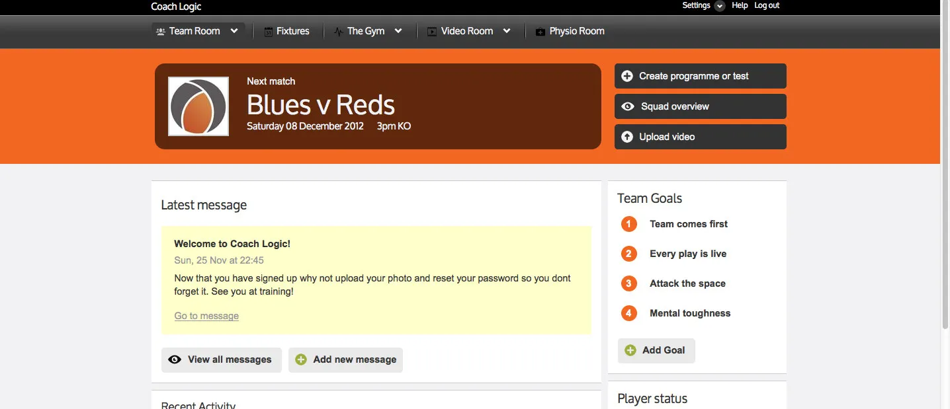The image size is (950, 409).
Task: Click the Upload video button
Action: point(701,137)
